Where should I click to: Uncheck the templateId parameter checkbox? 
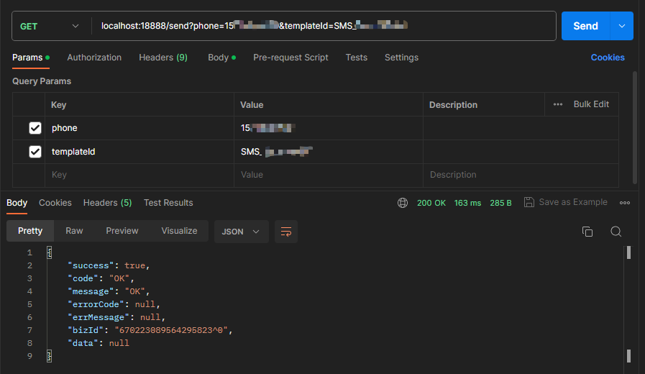click(35, 152)
